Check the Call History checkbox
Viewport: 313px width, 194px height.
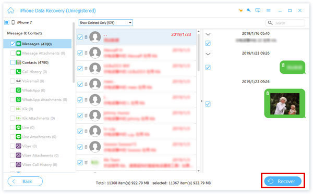(x=13, y=72)
